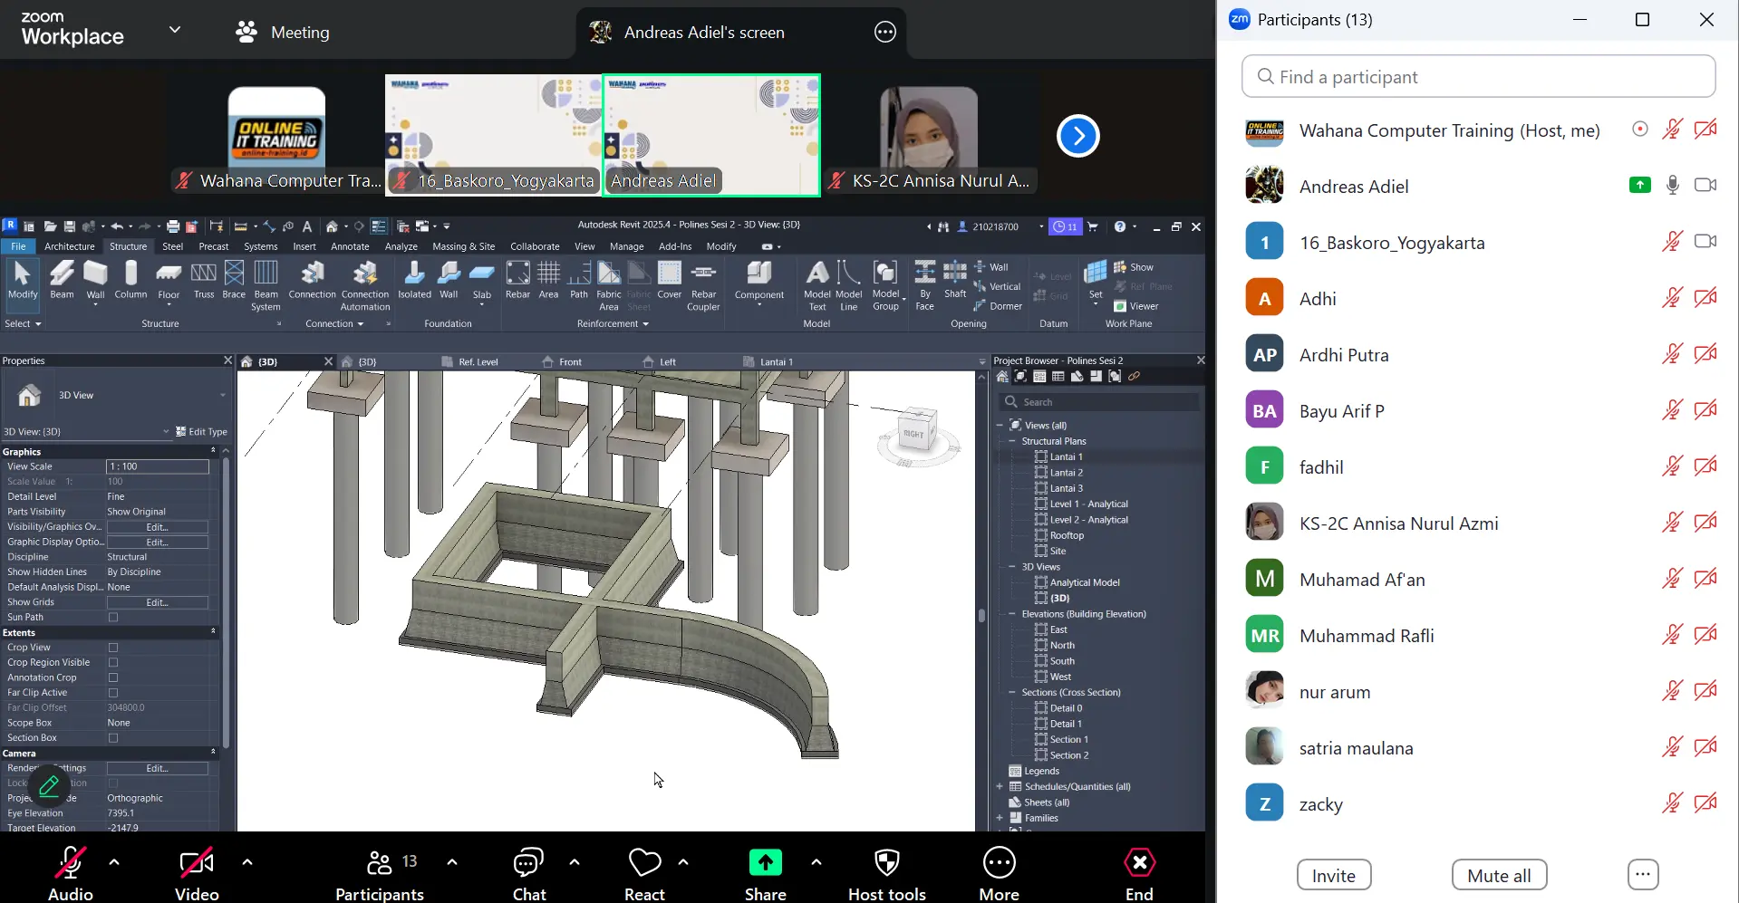The height and width of the screenshot is (903, 1739).
Task: Switch to the Lantai 1 view tab
Action: [776, 362]
